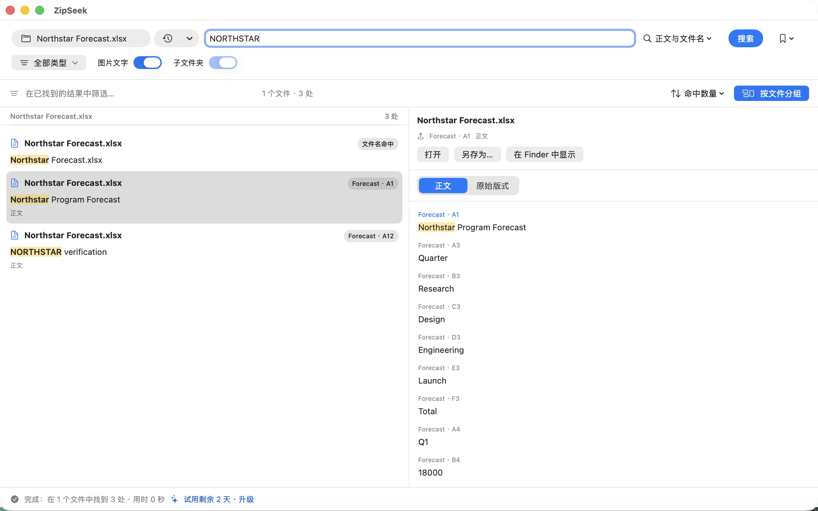
Task: Click the 完成 status message text
Action: (94, 499)
